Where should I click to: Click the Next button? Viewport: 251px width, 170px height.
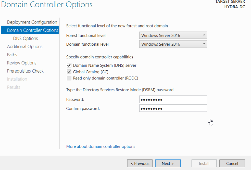click(168, 163)
